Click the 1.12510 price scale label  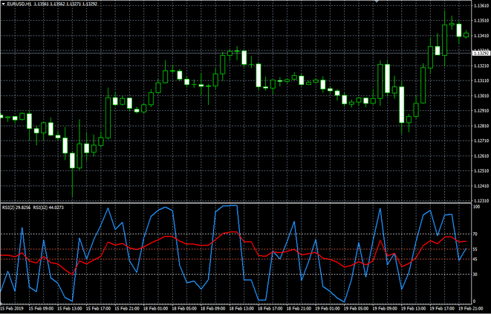481,171
